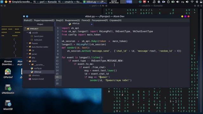Open the Выделение(S) menu
This screenshot has height=114, width=203.
coord(72,20)
